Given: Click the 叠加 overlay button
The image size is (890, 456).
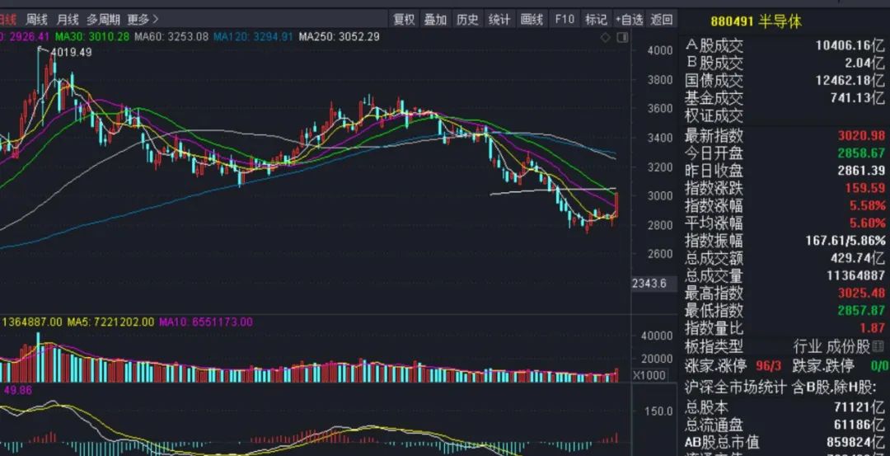Looking at the screenshot, I should (436, 20).
